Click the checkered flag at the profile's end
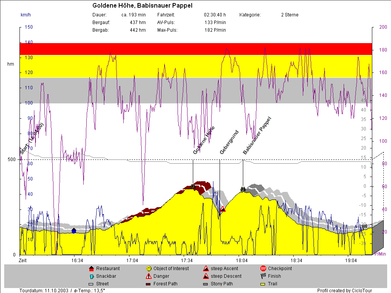 coord(364,227)
